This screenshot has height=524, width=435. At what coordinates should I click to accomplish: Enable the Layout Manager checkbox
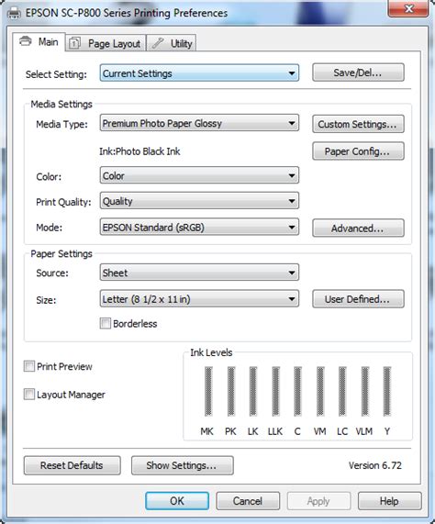(x=29, y=395)
